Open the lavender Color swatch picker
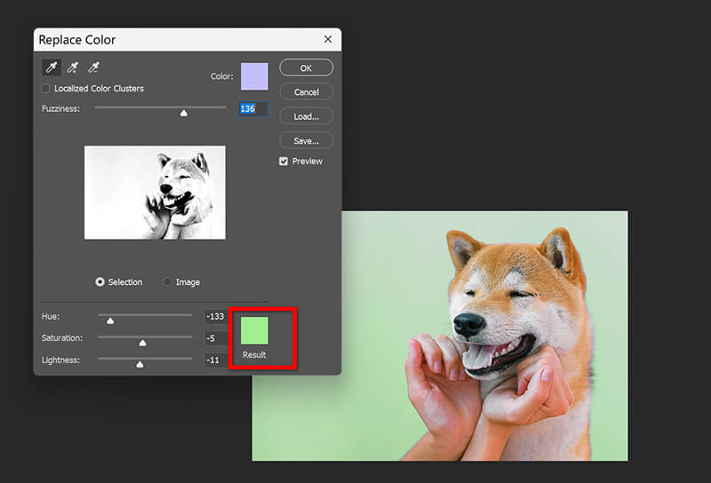This screenshot has width=711, height=483. point(254,76)
